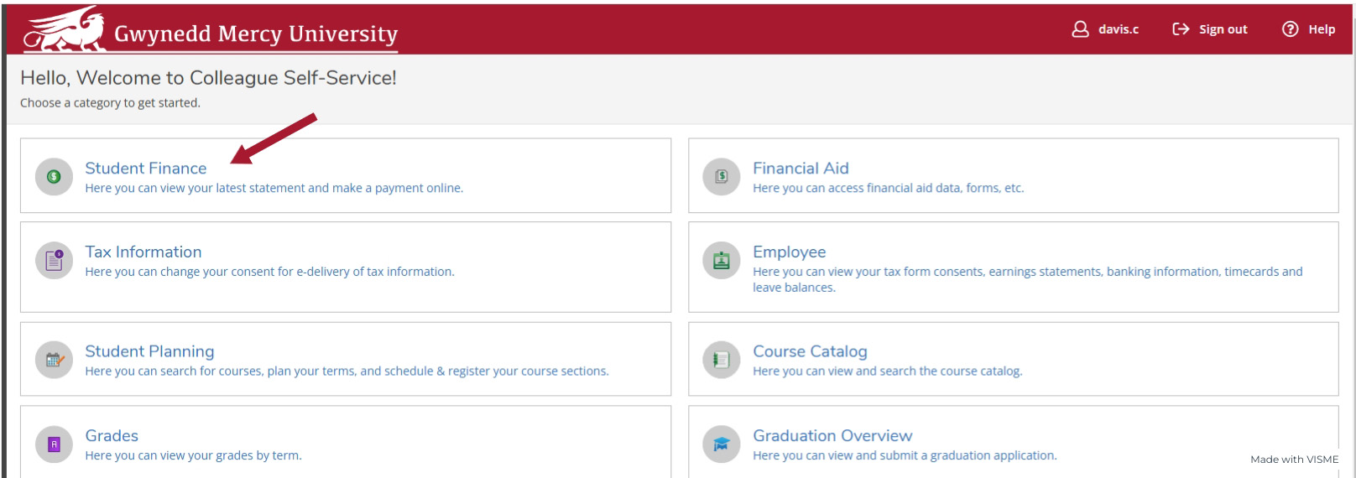Select the Employee category card
Image resolution: width=1356 pixels, height=478 pixels.
[1013, 267]
